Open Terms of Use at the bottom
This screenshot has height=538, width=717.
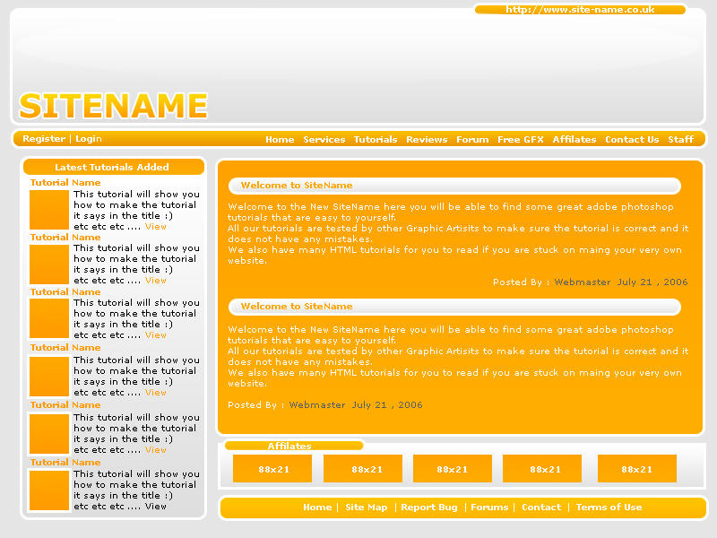(x=609, y=507)
